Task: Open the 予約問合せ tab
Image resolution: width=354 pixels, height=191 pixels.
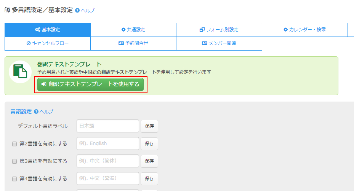Action: pyautogui.click(x=133, y=43)
